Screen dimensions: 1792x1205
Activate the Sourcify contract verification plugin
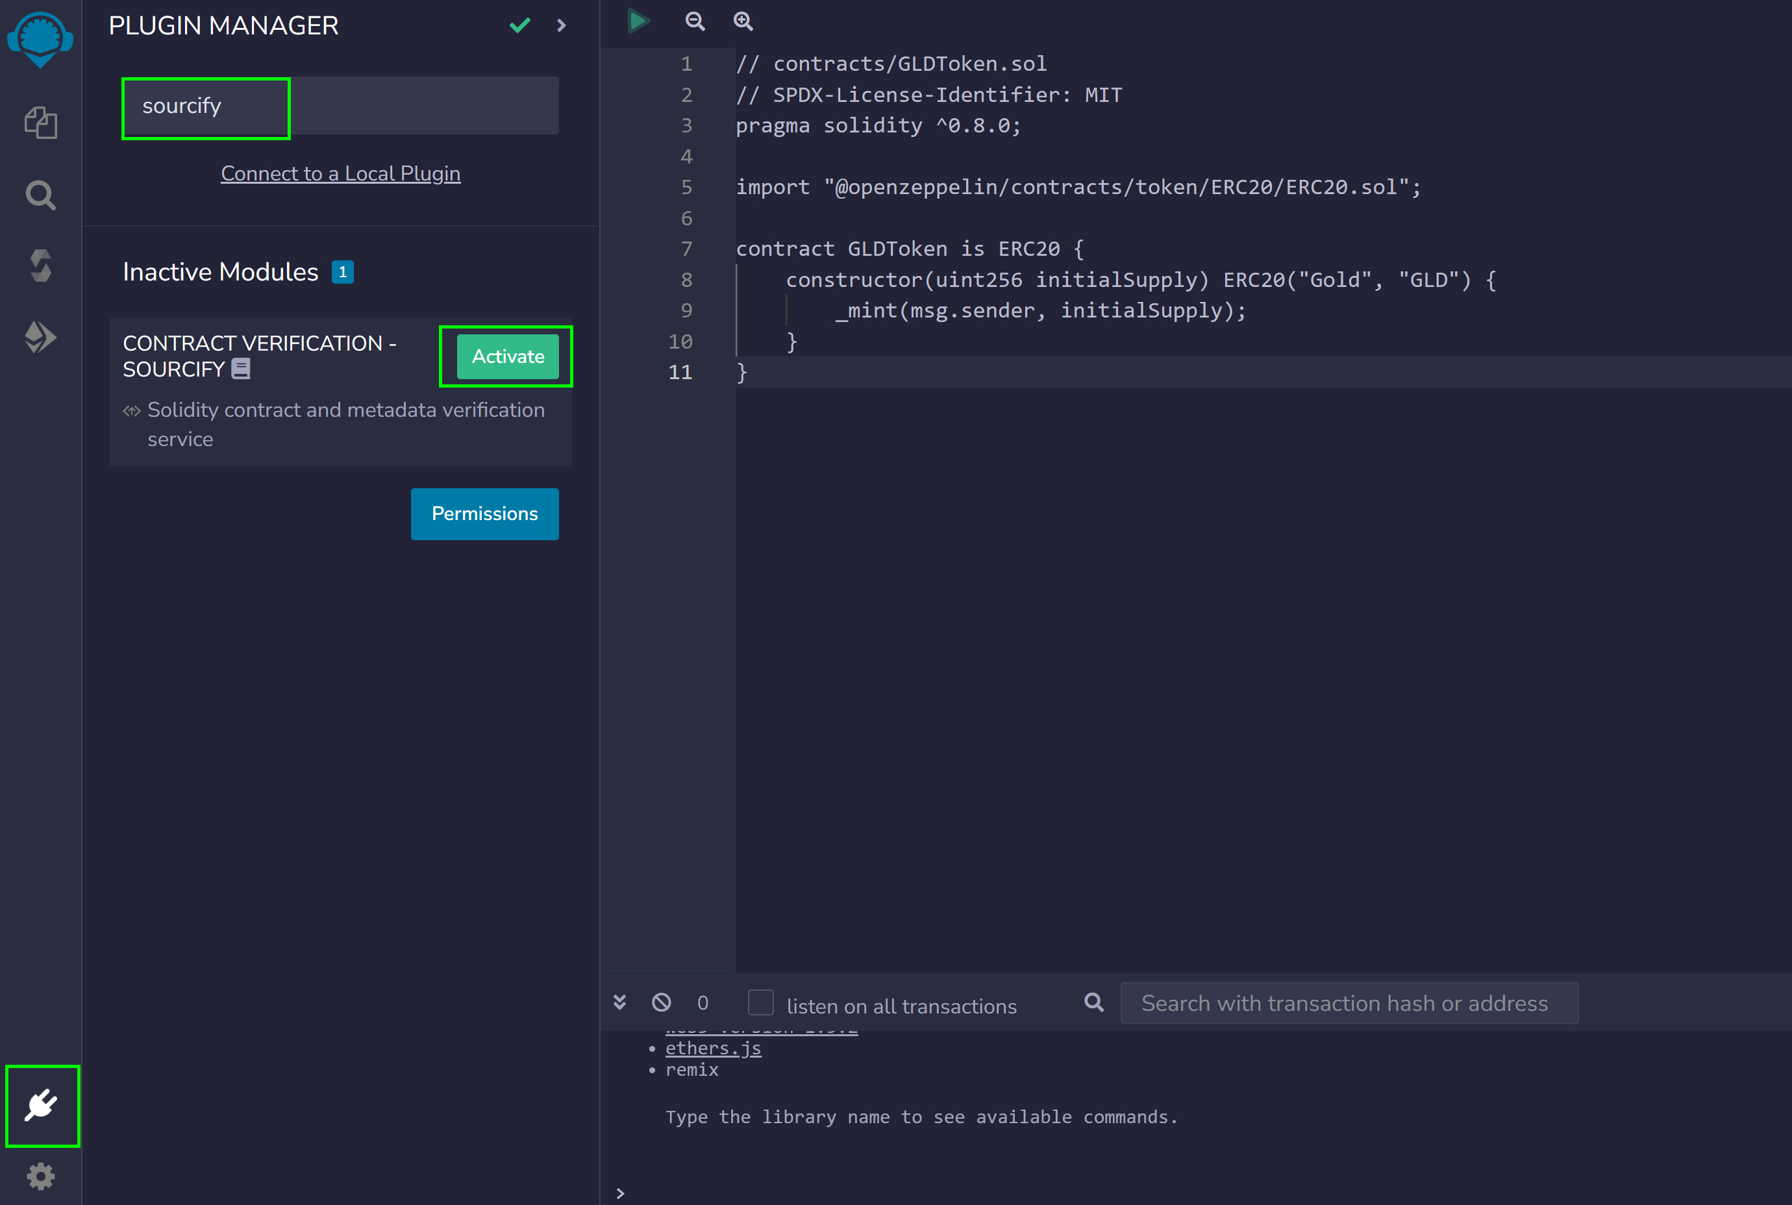[507, 356]
